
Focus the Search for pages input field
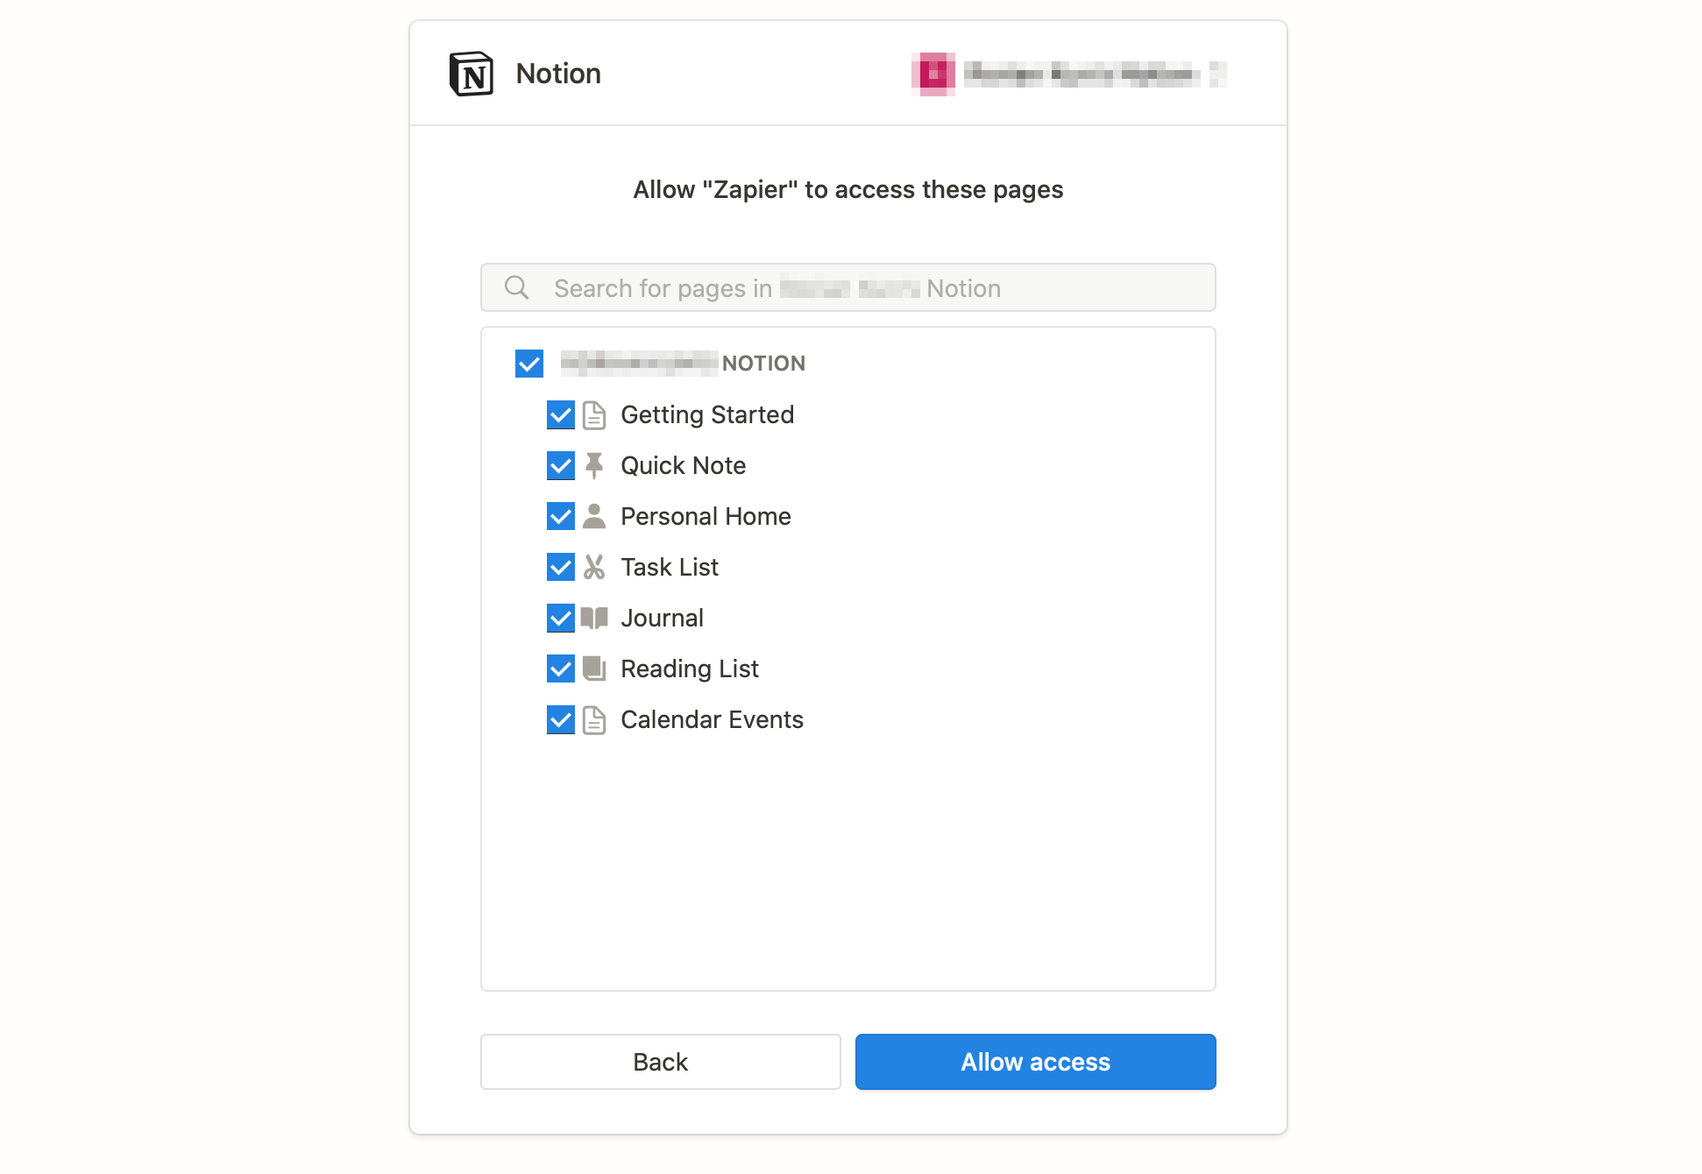click(x=848, y=287)
